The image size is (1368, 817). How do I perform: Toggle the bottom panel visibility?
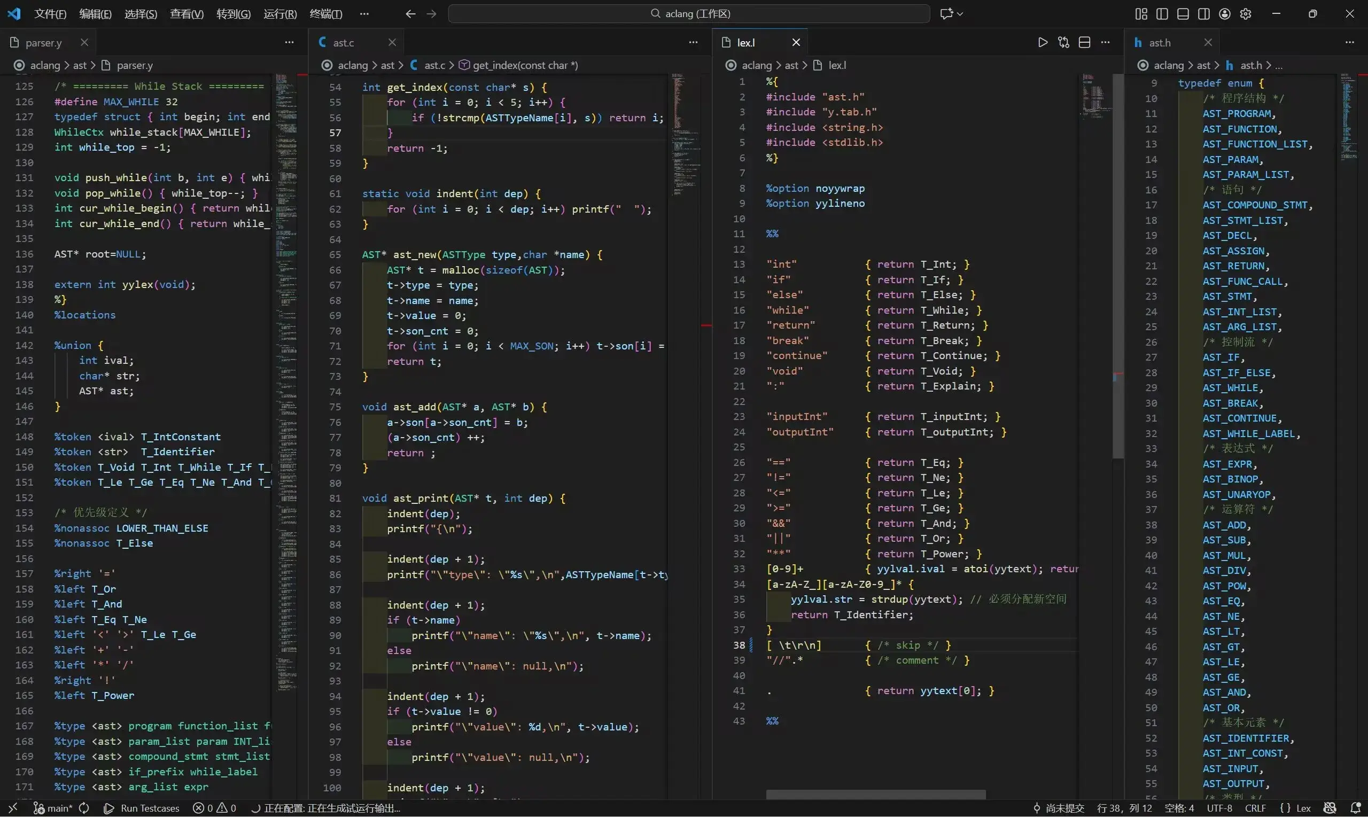click(x=1183, y=14)
